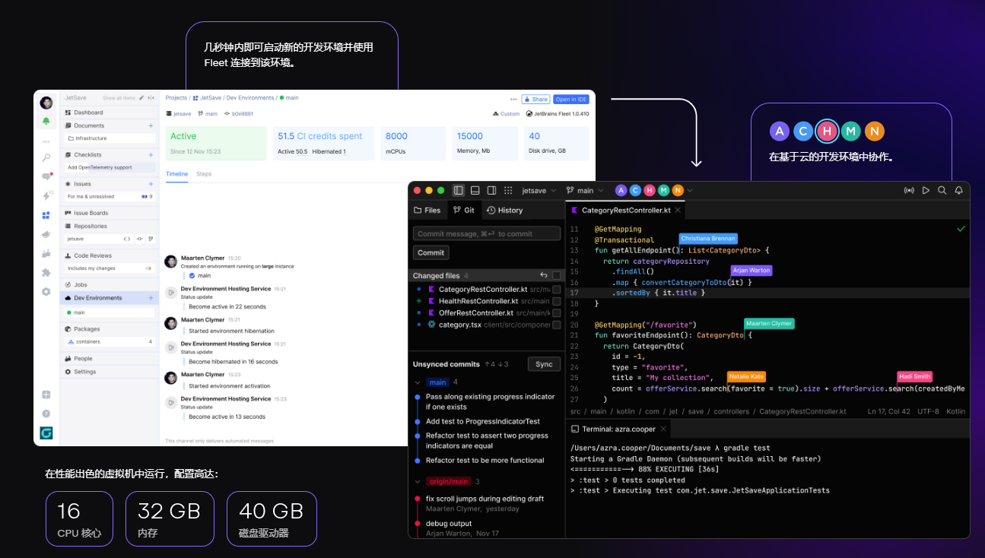Viewport: 985px width, 558px height.
Task: Check the box for OfferRestController.kt changed file
Action: (557, 312)
